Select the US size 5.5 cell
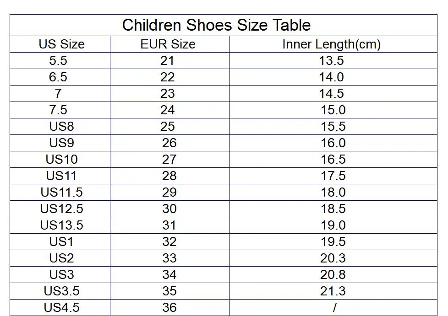This screenshot has width=448, height=316. tap(58, 61)
